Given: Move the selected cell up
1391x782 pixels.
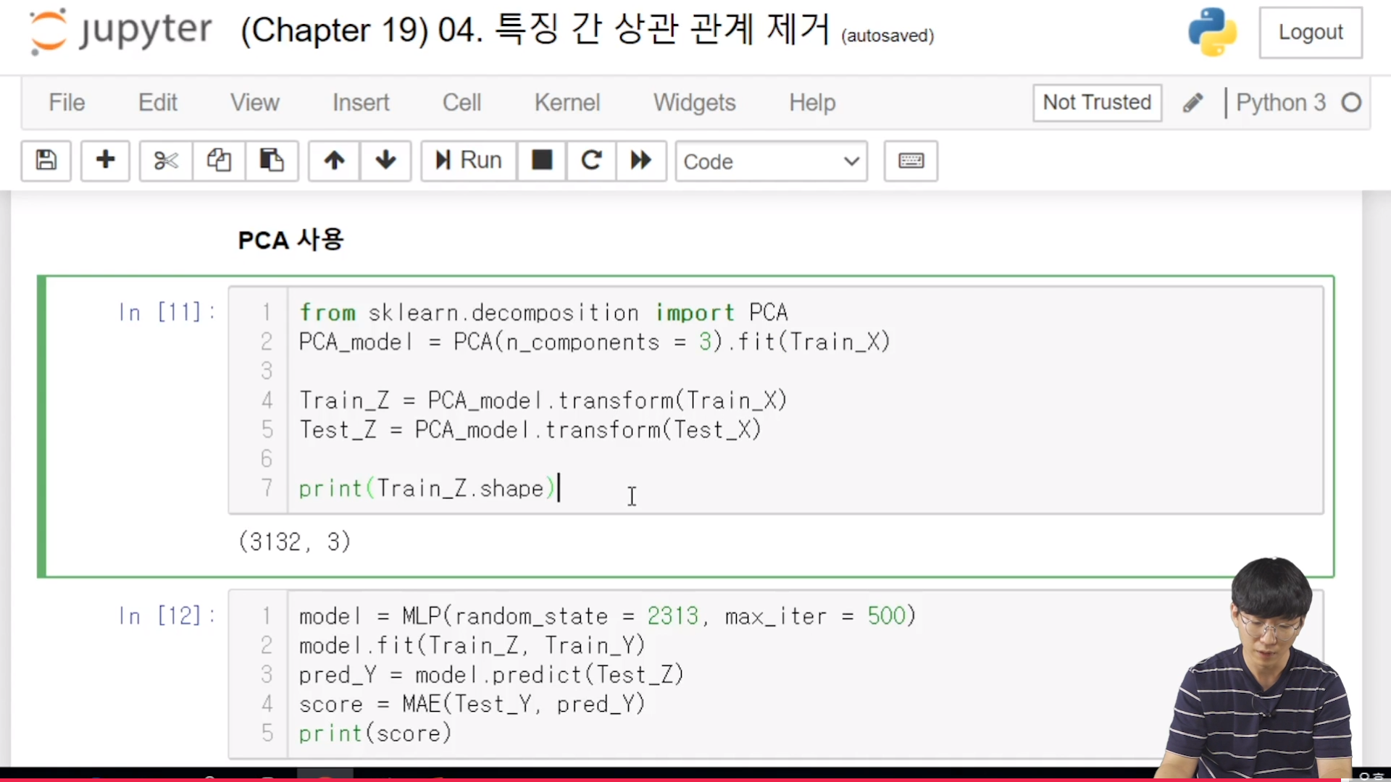Looking at the screenshot, I should pyautogui.click(x=334, y=160).
